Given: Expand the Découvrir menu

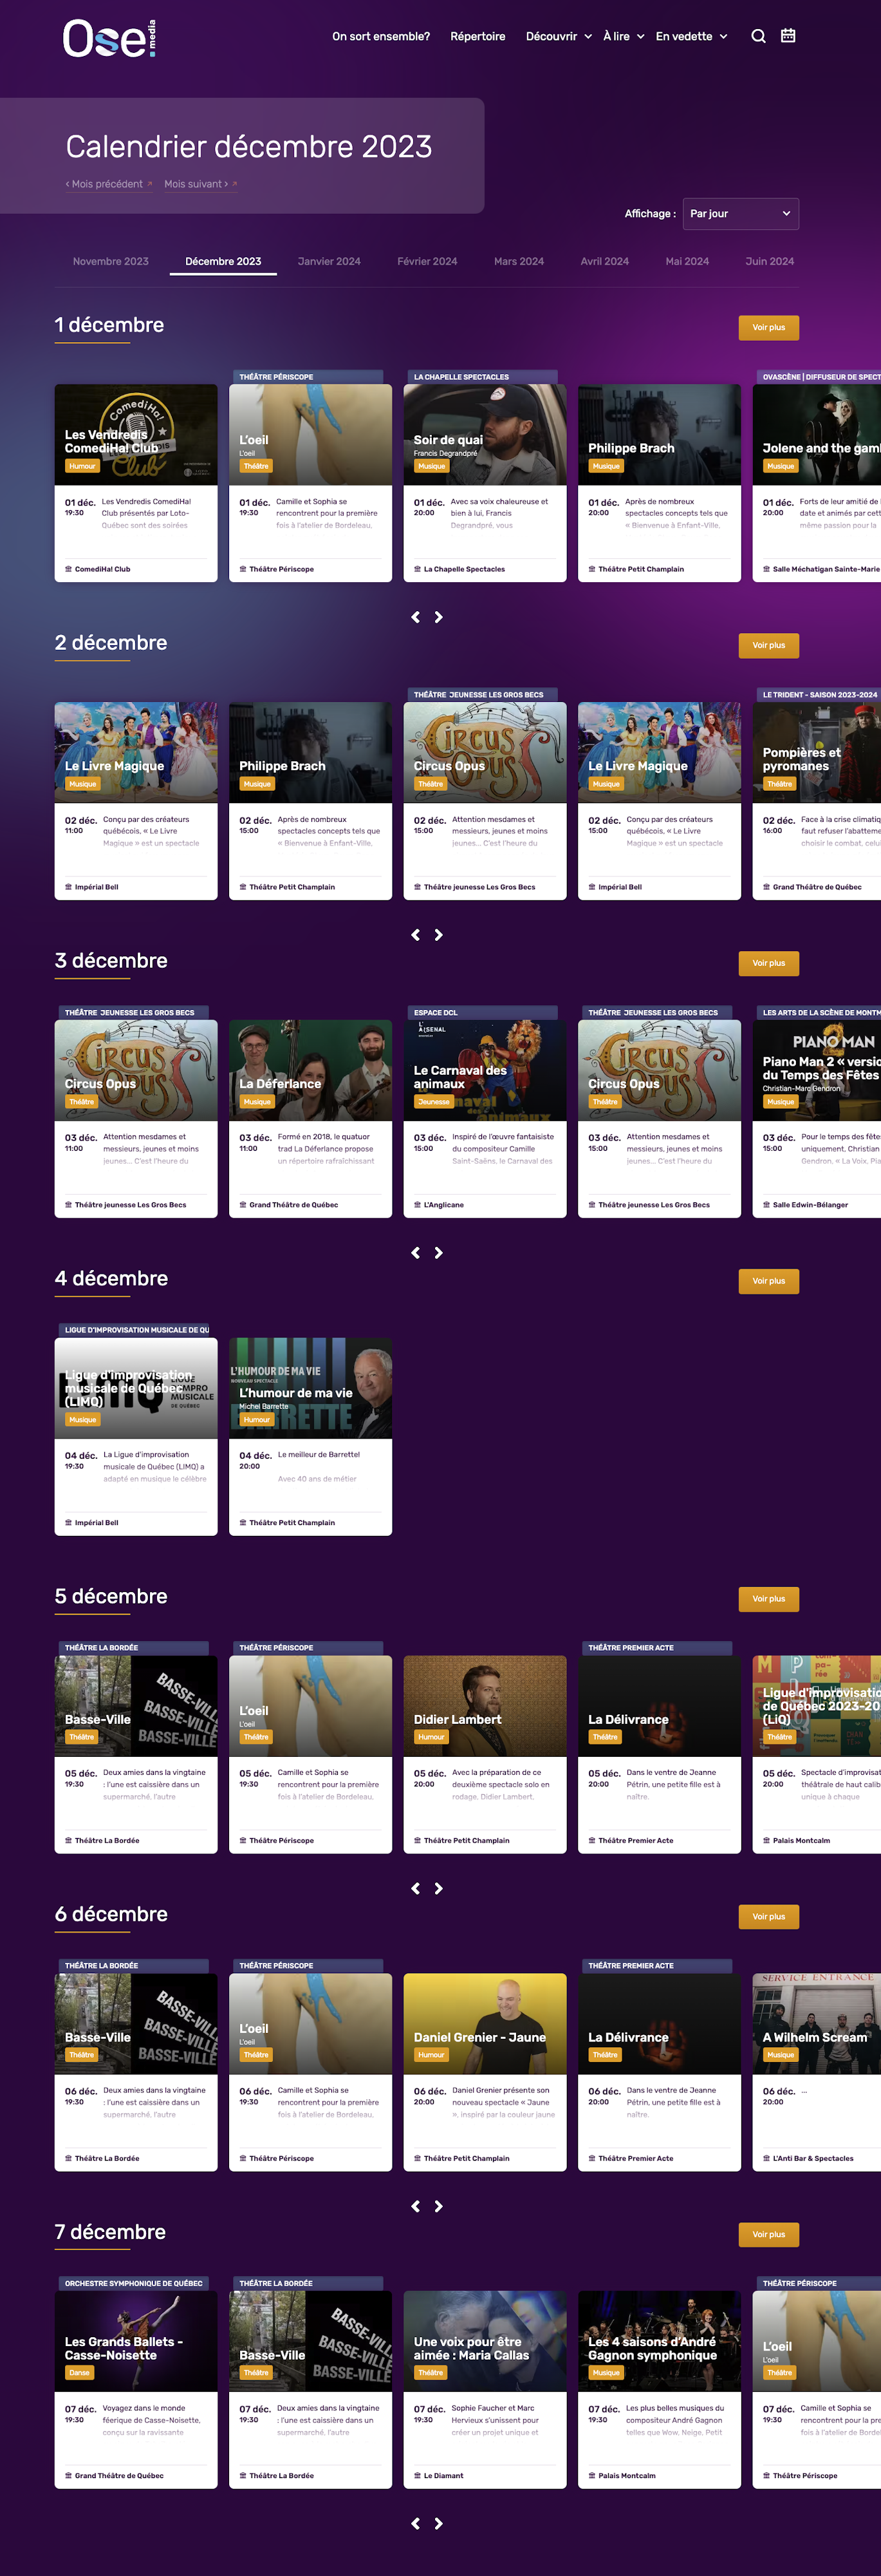Looking at the screenshot, I should (x=559, y=36).
